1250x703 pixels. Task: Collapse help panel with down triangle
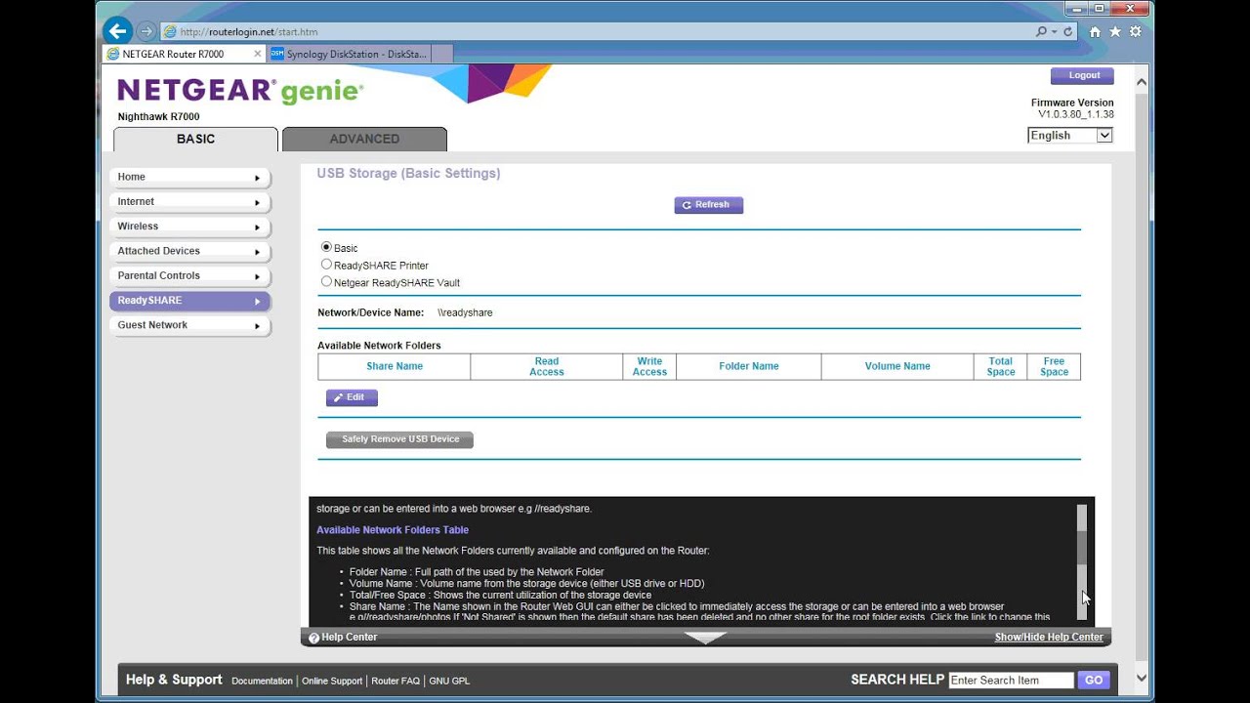tap(705, 638)
